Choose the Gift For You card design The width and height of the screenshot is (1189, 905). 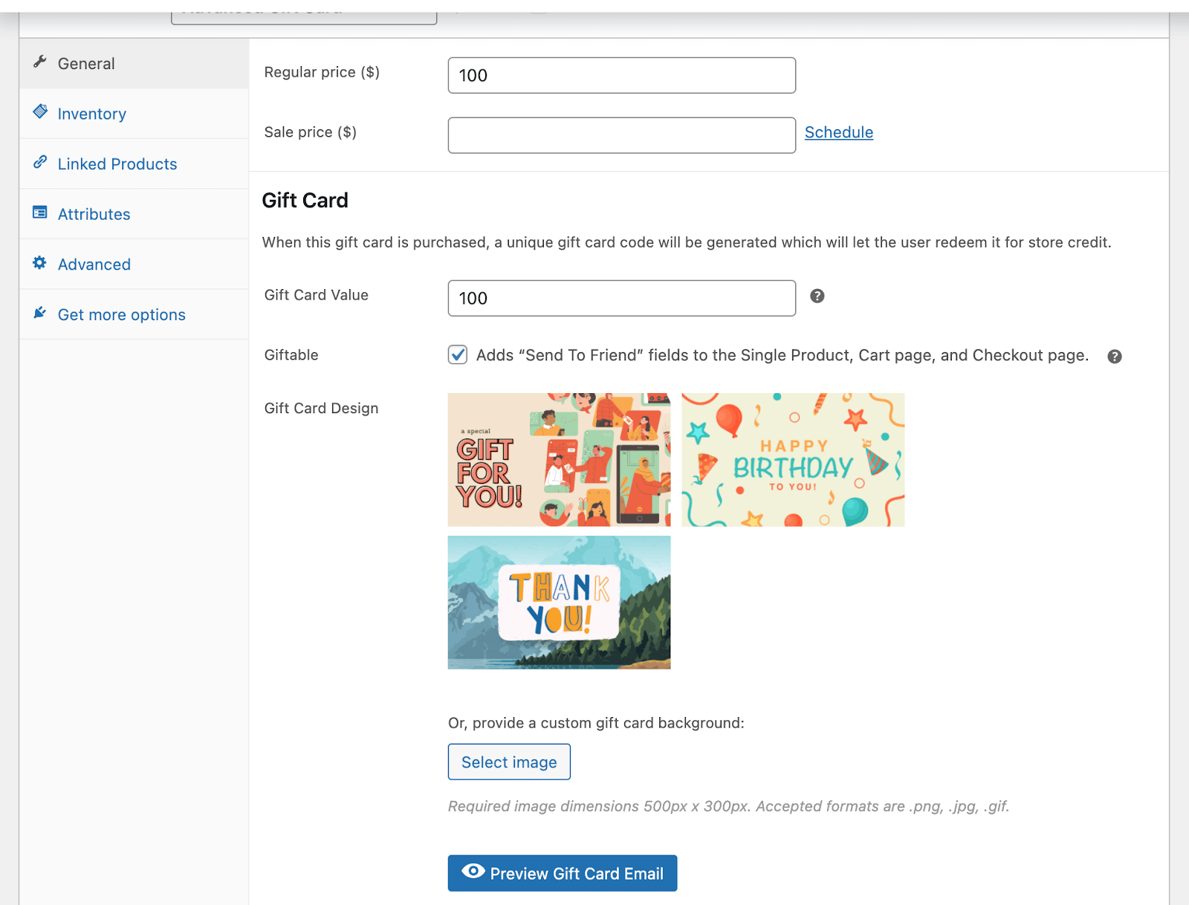click(x=559, y=460)
